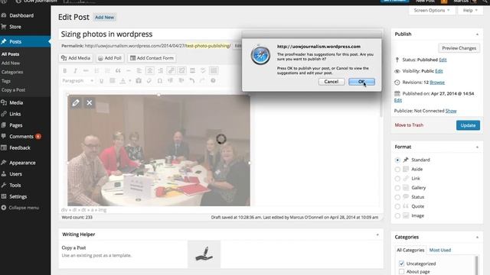Apply Italic formatting in editor toolbar
The height and width of the screenshot is (275, 490).
(x=75, y=71)
